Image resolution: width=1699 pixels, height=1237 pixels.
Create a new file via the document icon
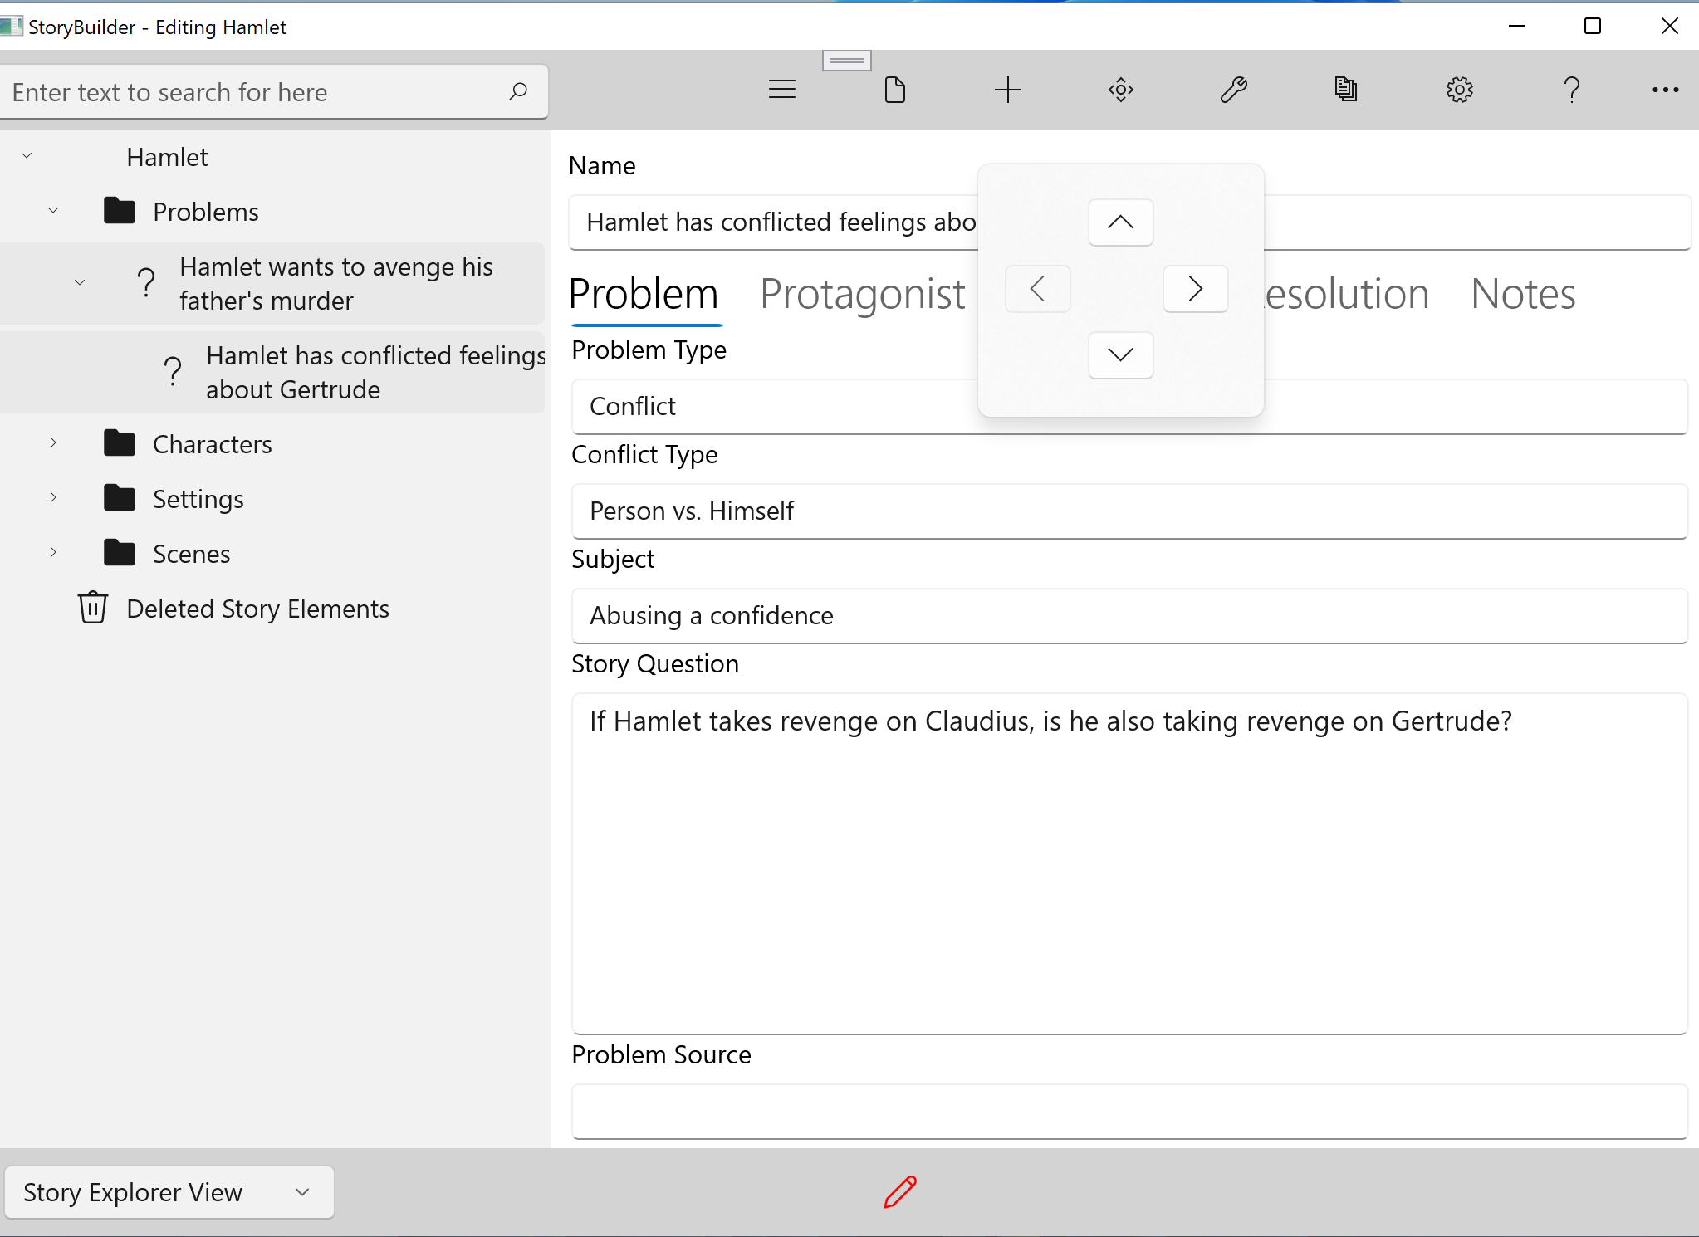[894, 90]
